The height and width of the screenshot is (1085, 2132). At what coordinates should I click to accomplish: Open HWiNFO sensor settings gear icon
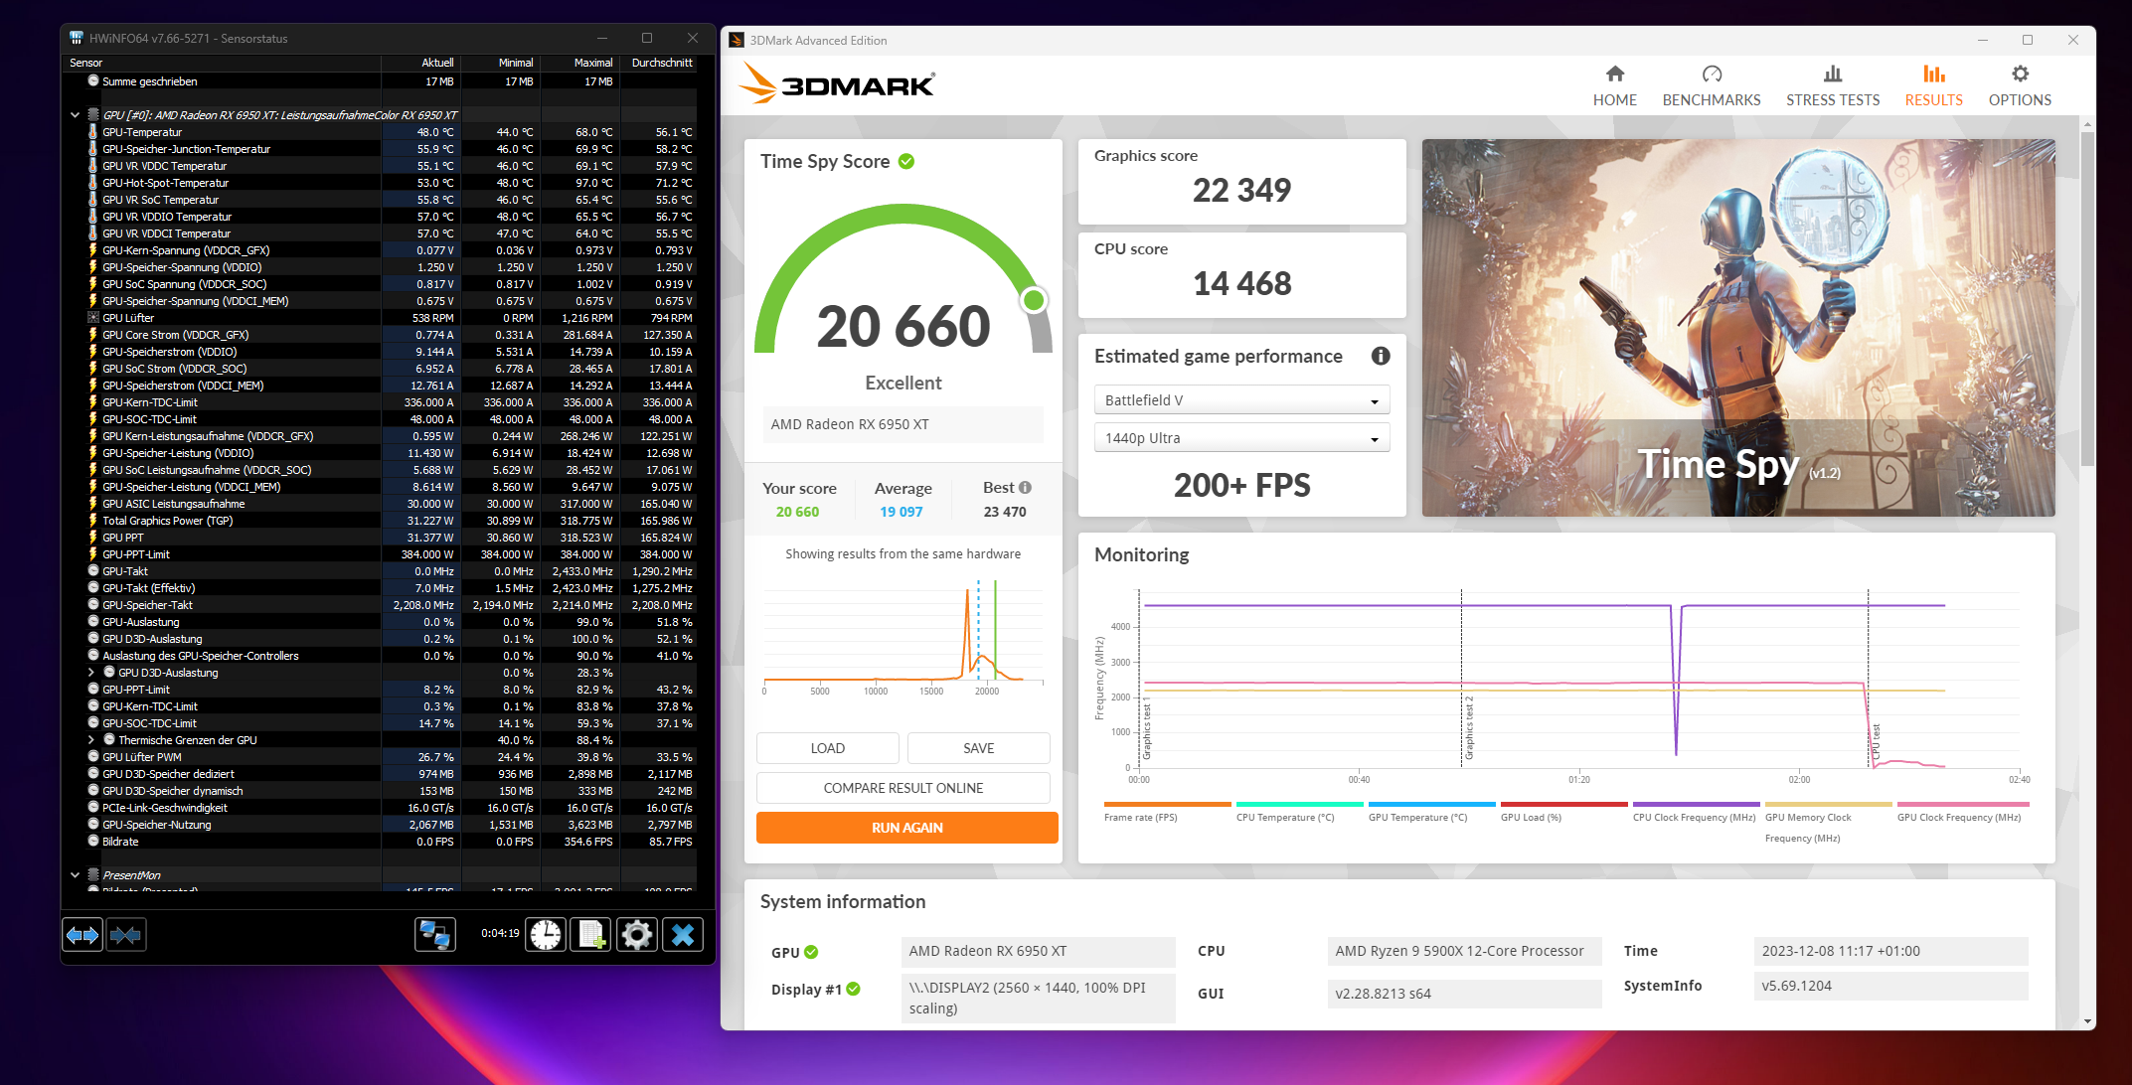[637, 935]
